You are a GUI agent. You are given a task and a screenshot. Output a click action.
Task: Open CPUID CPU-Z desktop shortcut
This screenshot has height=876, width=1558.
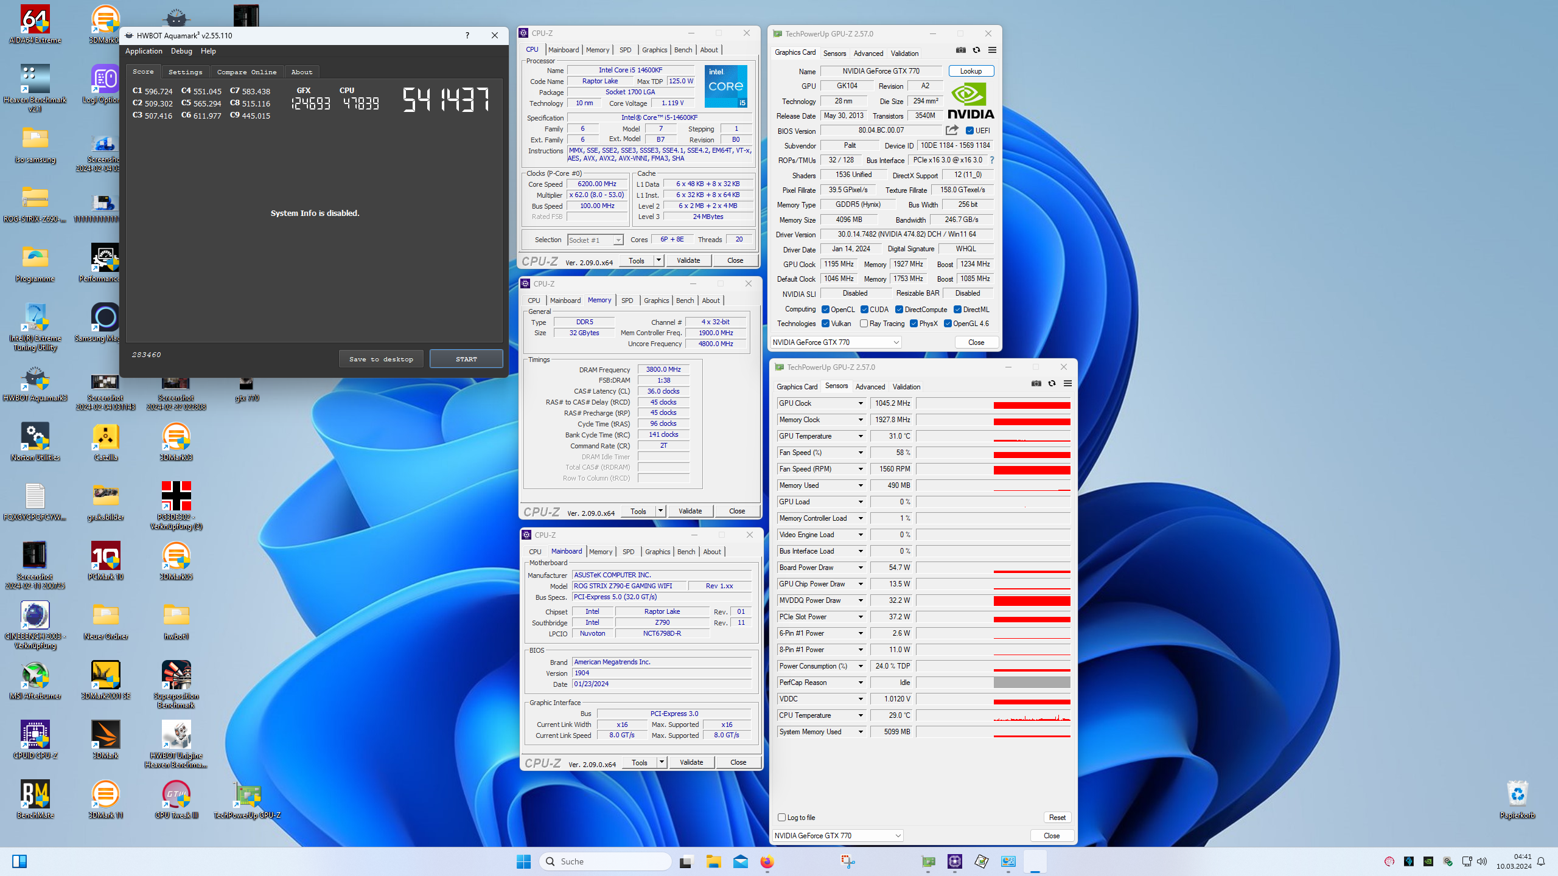tap(35, 740)
